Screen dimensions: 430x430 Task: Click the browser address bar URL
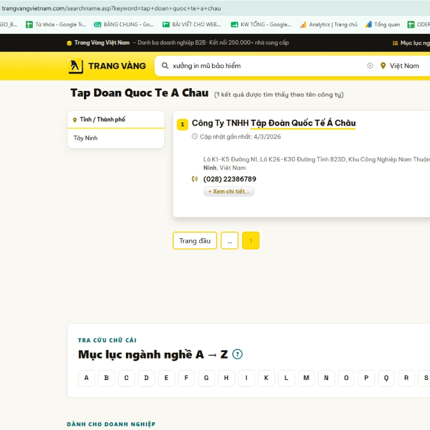111,8
